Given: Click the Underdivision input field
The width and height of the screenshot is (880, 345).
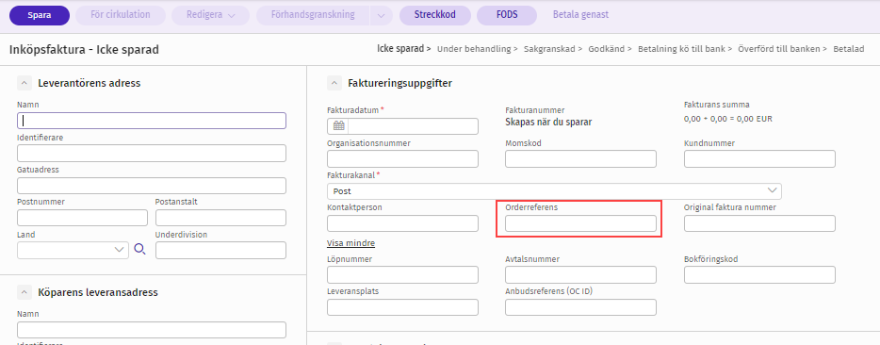Looking at the screenshot, I should (220, 250).
